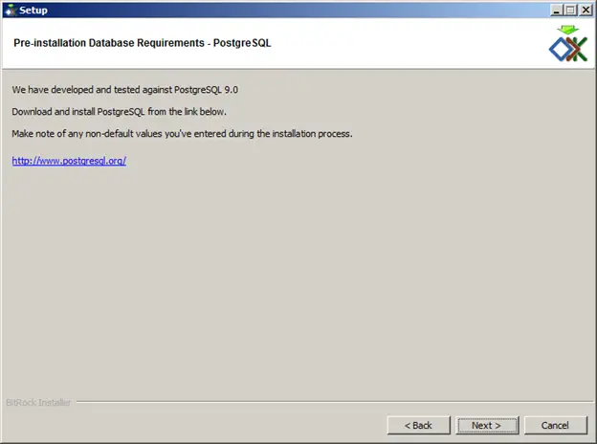Select the text 'We have developed and tested against PostgreSQL 9.0'
Image resolution: width=597 pixels, height=444 pixels.
(125, 90)
